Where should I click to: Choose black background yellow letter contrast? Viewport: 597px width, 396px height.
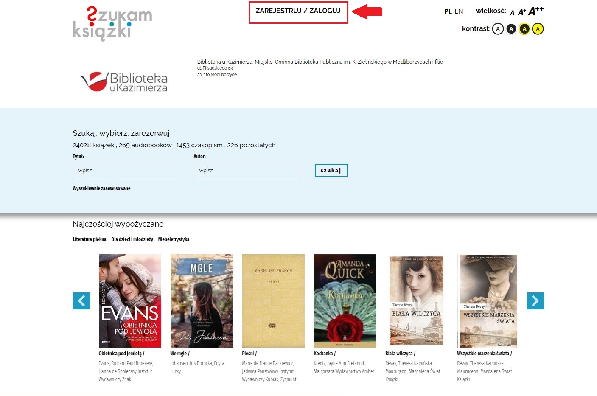click(524, 29)
